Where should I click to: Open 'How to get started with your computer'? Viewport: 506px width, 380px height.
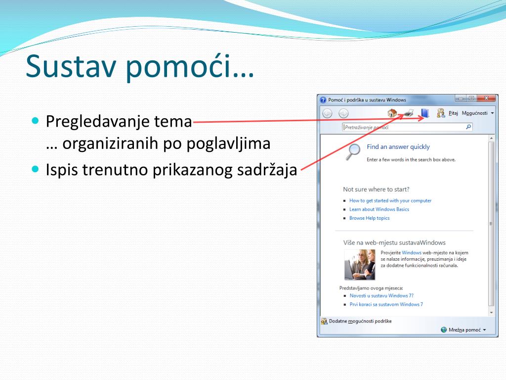pos(390,201)
